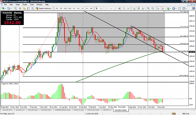Open the Charts menu

click(x=25, y=4)
